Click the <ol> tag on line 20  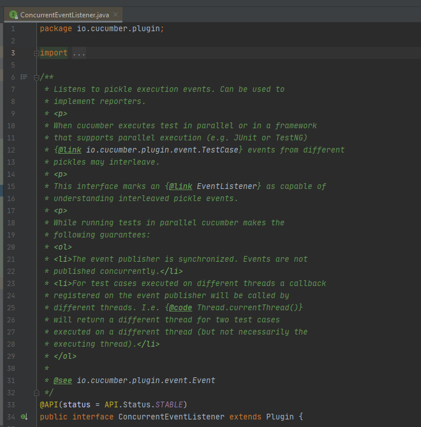pyautogui.click(x=63, y=247)
